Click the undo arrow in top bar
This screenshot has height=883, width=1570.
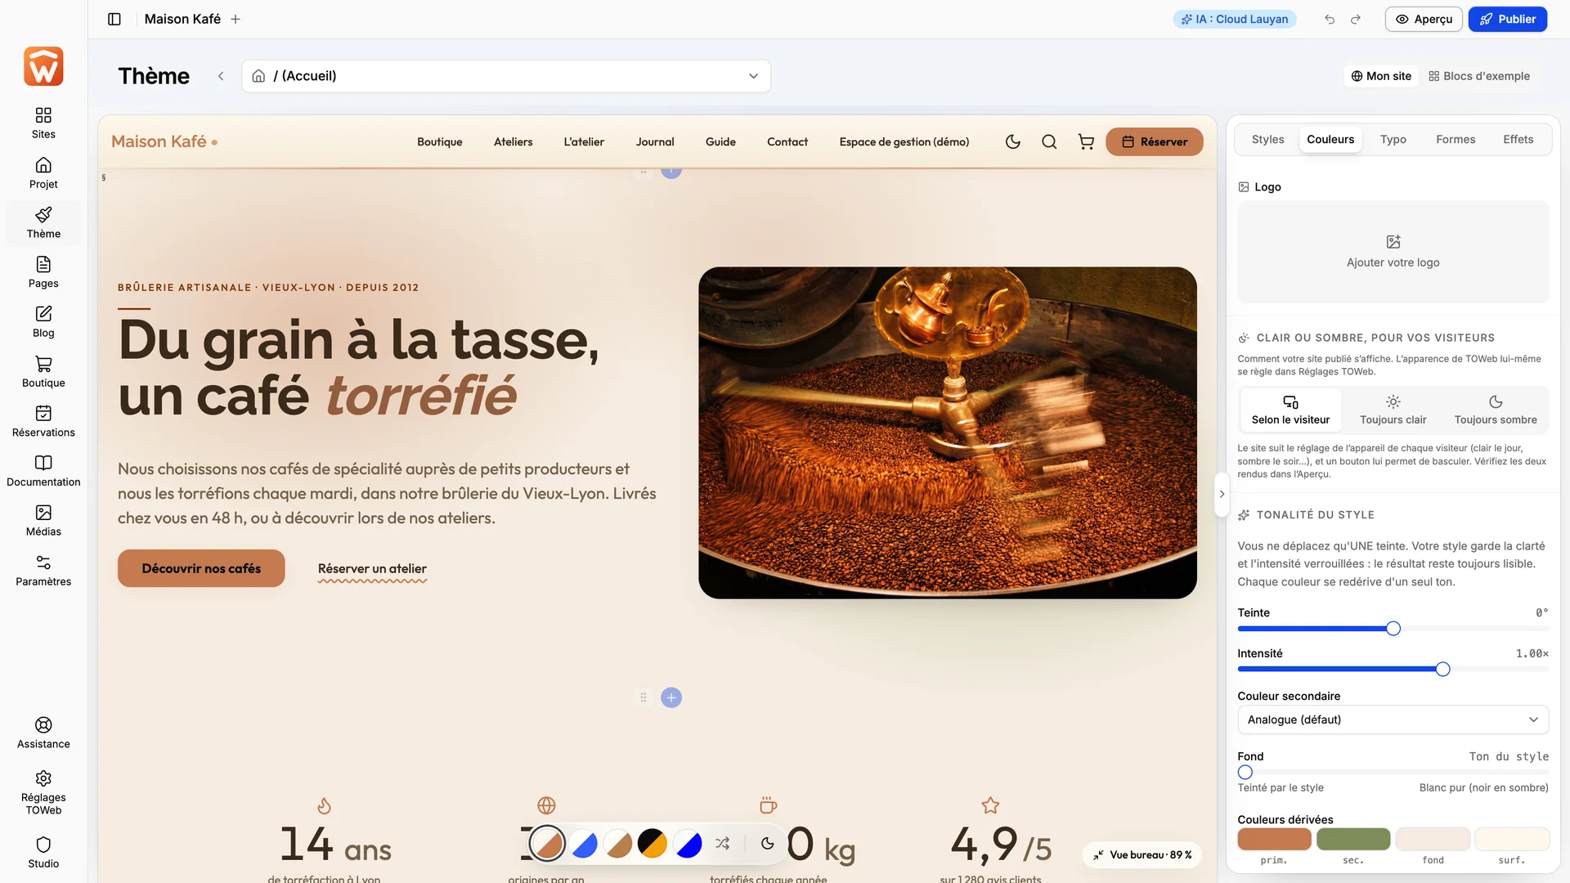pyautogui.click(x=1330, y=19)
